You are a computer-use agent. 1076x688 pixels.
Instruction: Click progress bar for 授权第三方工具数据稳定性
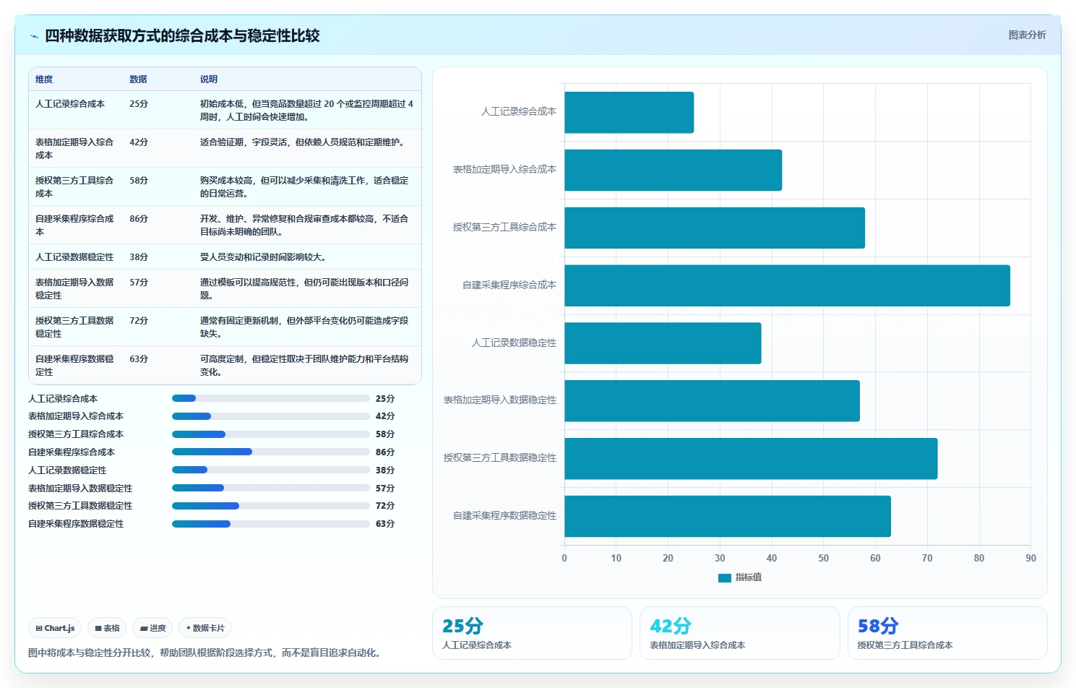(271, 506)
